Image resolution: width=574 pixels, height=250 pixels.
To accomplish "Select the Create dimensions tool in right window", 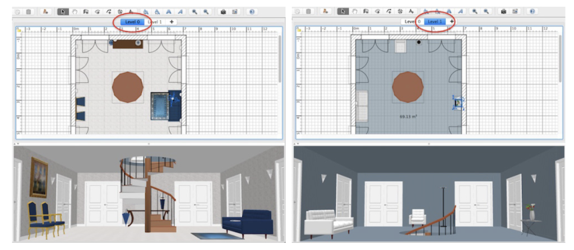I will (400, 11).
